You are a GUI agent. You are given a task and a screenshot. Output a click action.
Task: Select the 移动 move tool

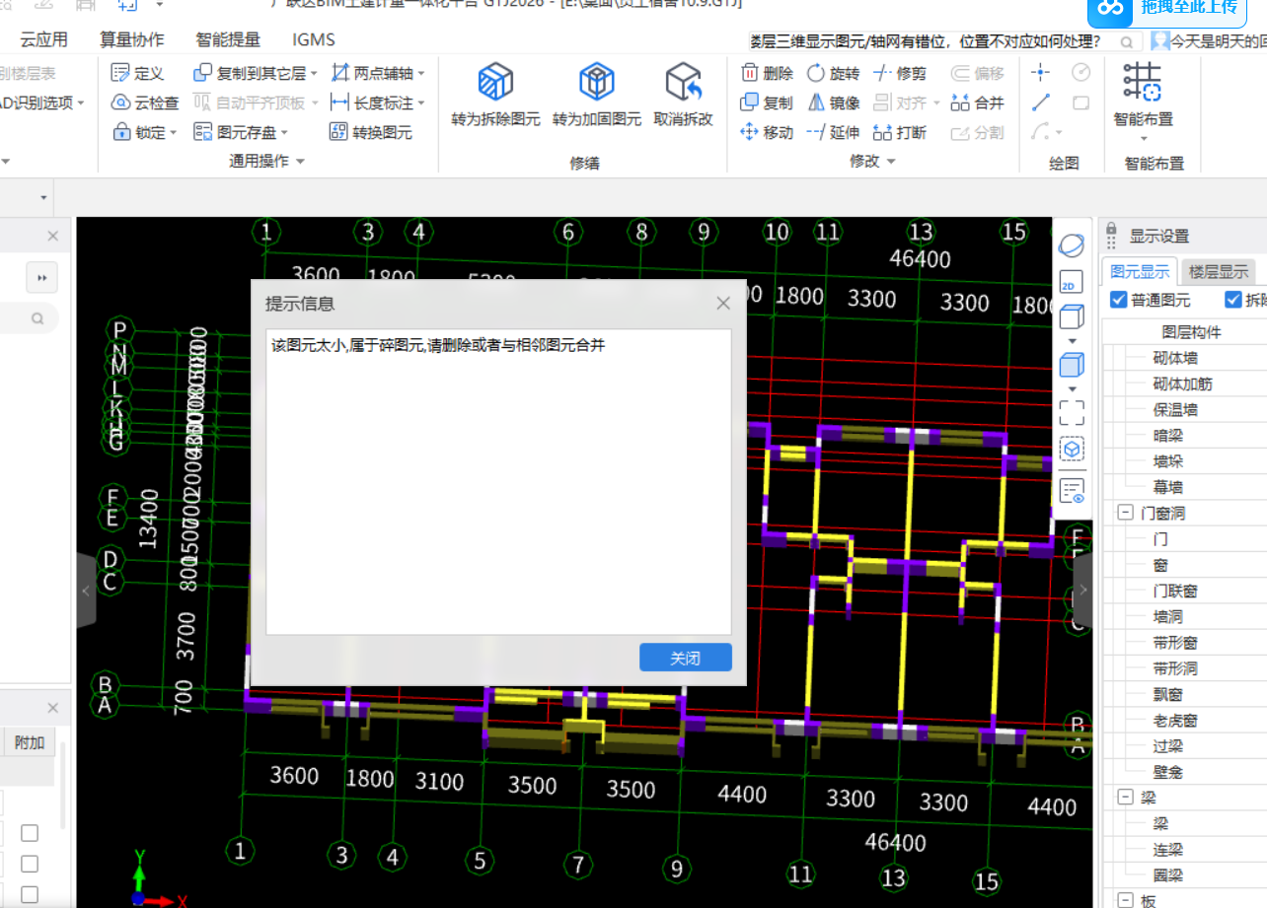(x=767, y=132)
